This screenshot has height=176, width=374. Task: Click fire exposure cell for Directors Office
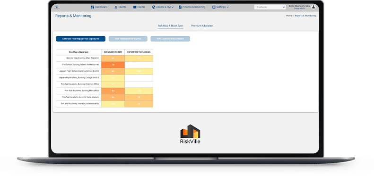point(113,84)
